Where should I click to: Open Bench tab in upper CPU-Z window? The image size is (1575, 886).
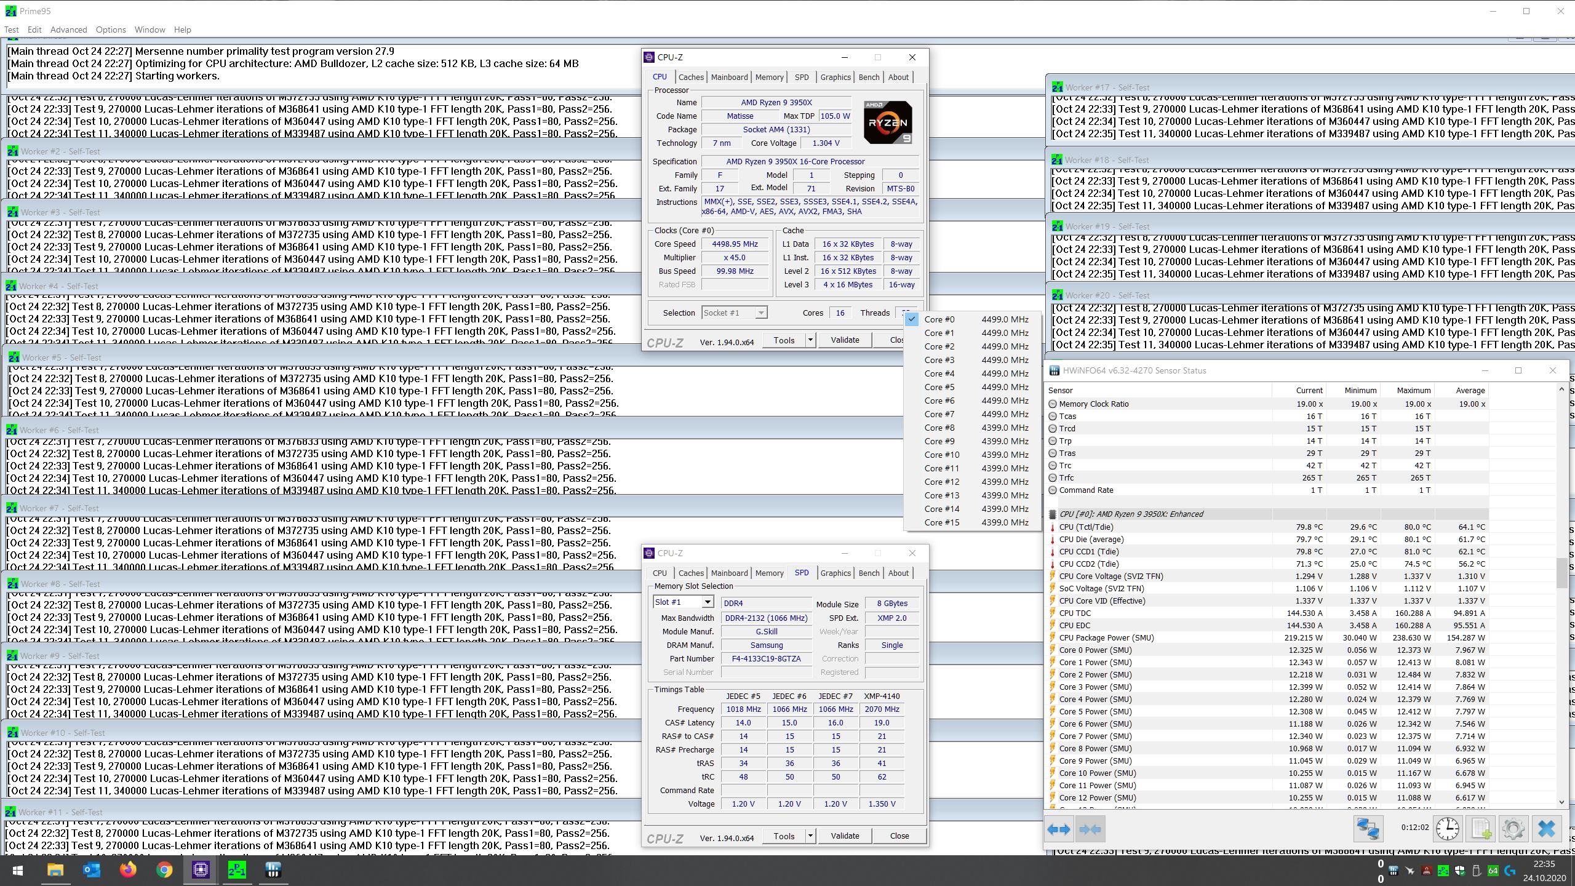click(x=869, y=77)
